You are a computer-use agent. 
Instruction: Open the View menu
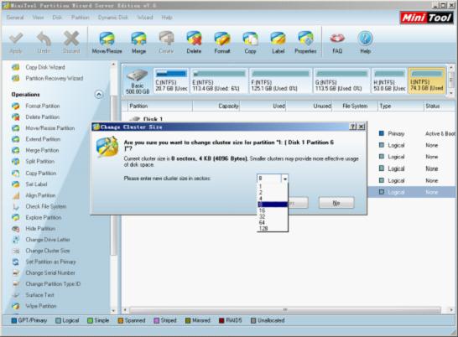[38, 18]
